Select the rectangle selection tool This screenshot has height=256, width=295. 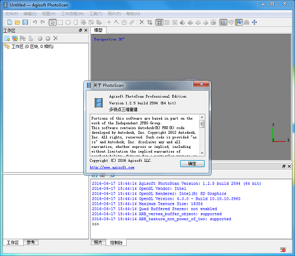pyautogui.click(x=60, y=22)
